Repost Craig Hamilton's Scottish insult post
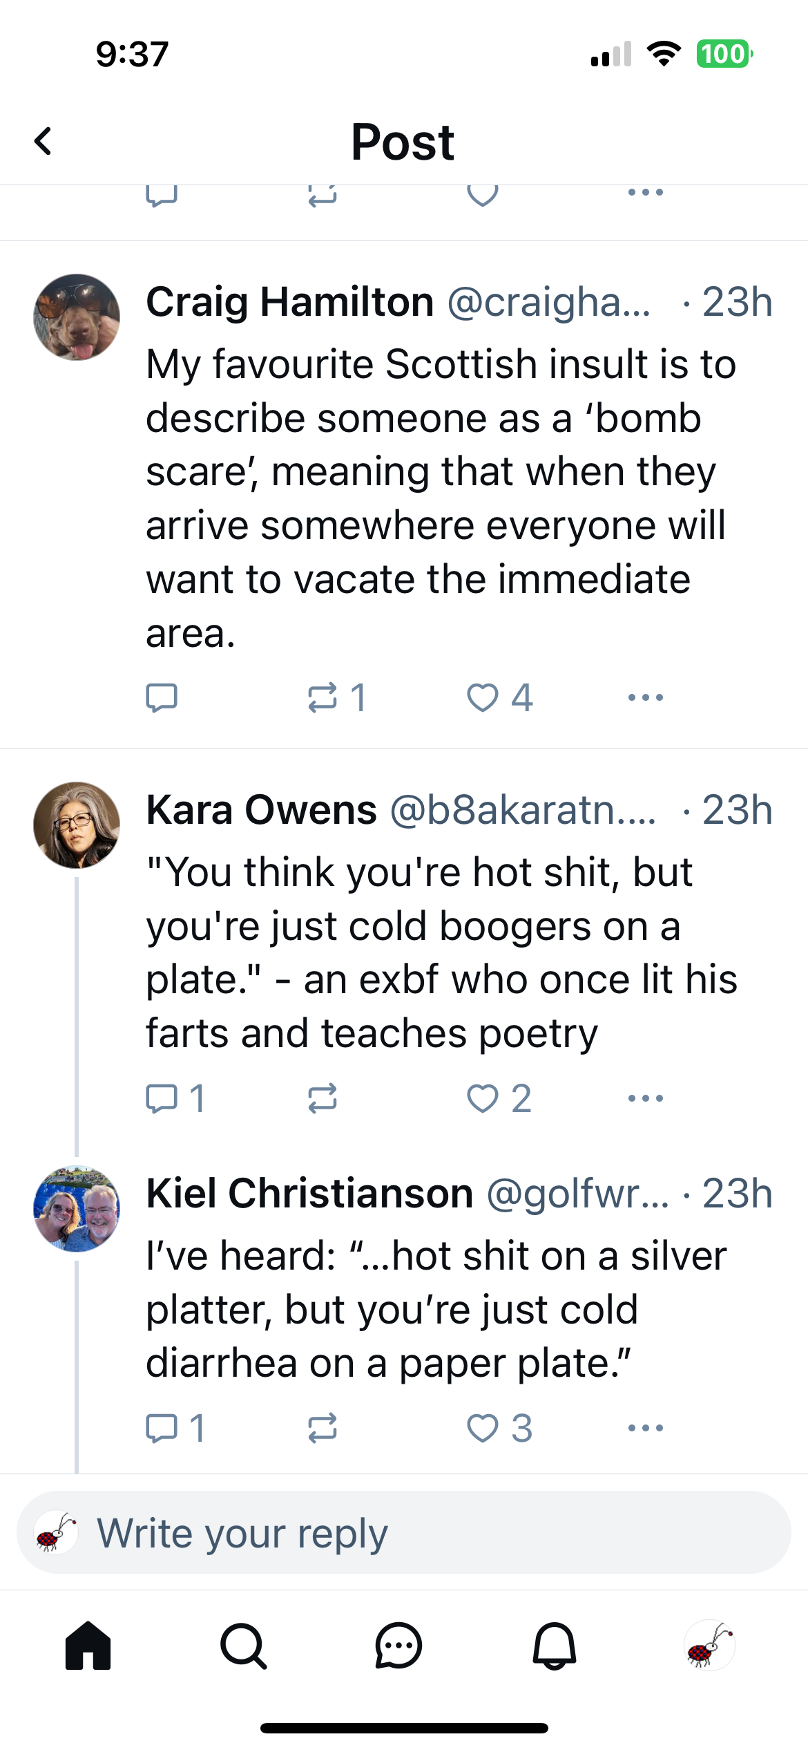The width and height of the screenshot is (808, 1750). [x=323, y=697]
